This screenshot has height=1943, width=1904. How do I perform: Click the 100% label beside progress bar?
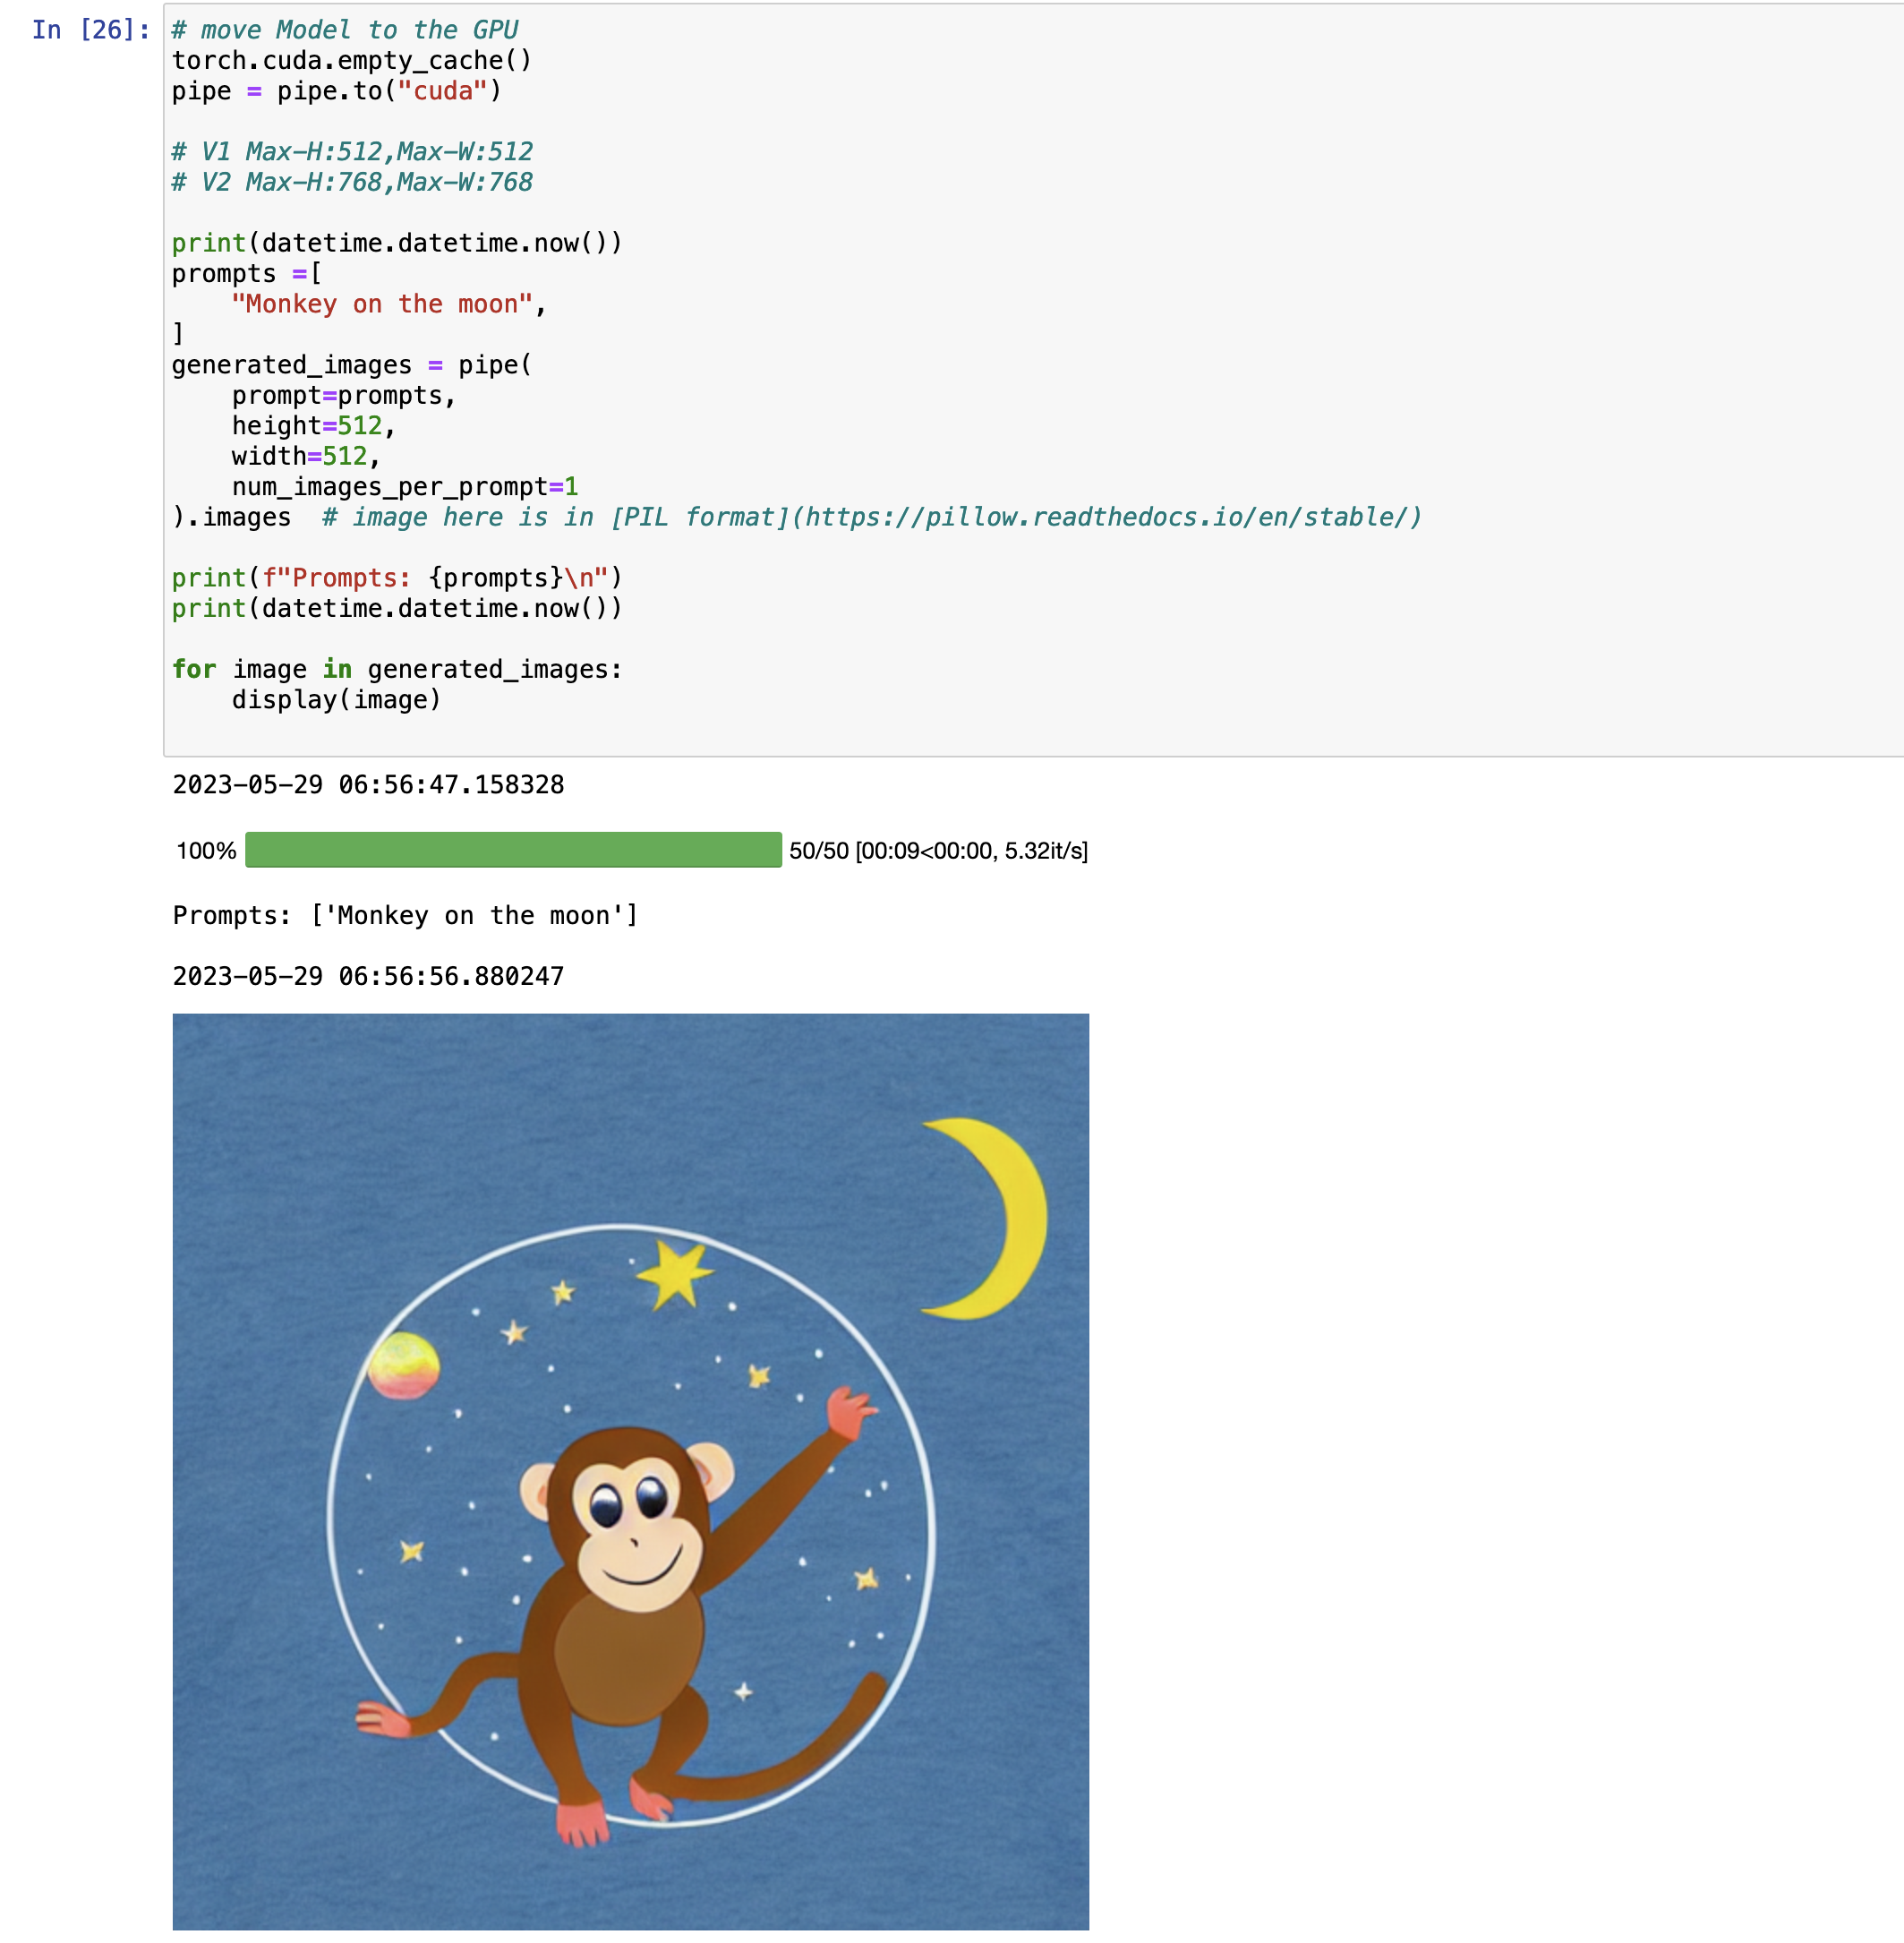coord(206,851)
